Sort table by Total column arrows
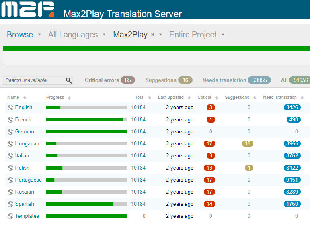 click(x=150, y=98)
